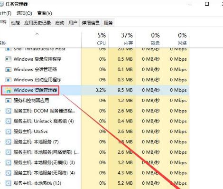Switch to the 用户 tab
Image resolution: width=223 pixels, height=189 pixels.
(73, 23)
